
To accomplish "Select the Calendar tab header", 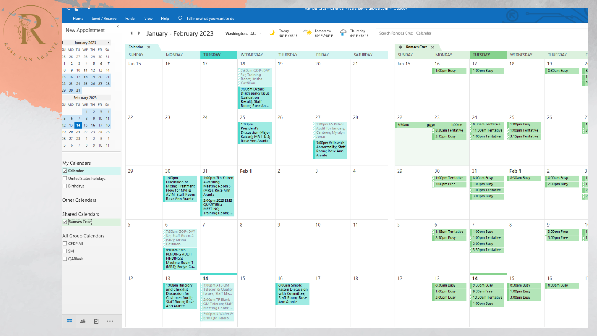I will 136,47.
